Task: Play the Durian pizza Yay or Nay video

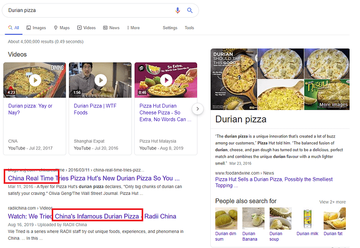Action: click(34, 80)
